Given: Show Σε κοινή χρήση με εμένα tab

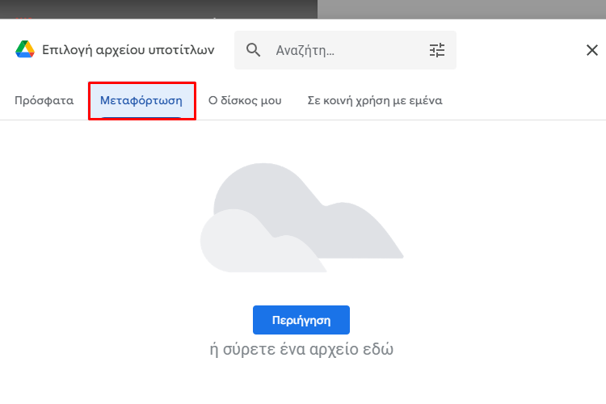Looking at the screenshot, I should click(375, 100).
